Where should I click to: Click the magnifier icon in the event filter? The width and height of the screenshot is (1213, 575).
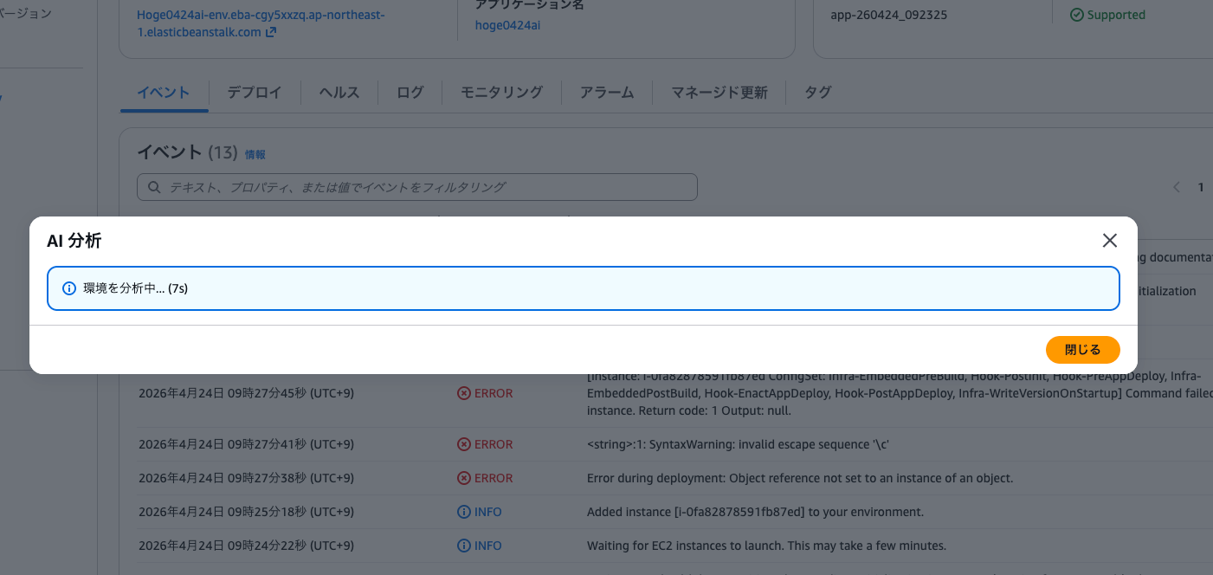click(x=154, y=187)
